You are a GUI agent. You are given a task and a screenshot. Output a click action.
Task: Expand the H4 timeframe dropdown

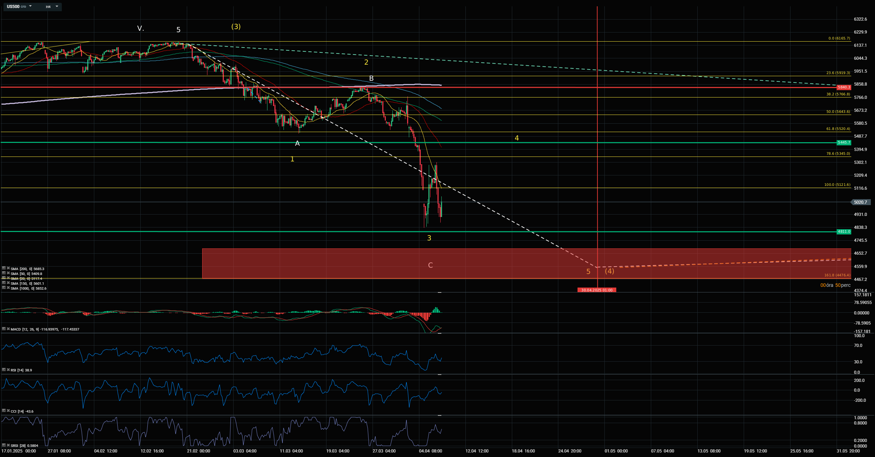coord(57,6)
